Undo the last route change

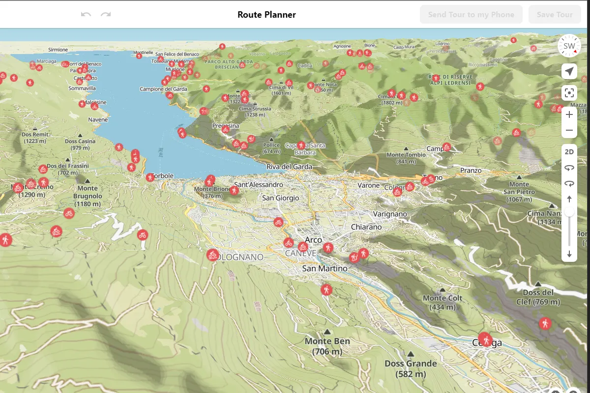pyautogui.click(x=86, y=15)
